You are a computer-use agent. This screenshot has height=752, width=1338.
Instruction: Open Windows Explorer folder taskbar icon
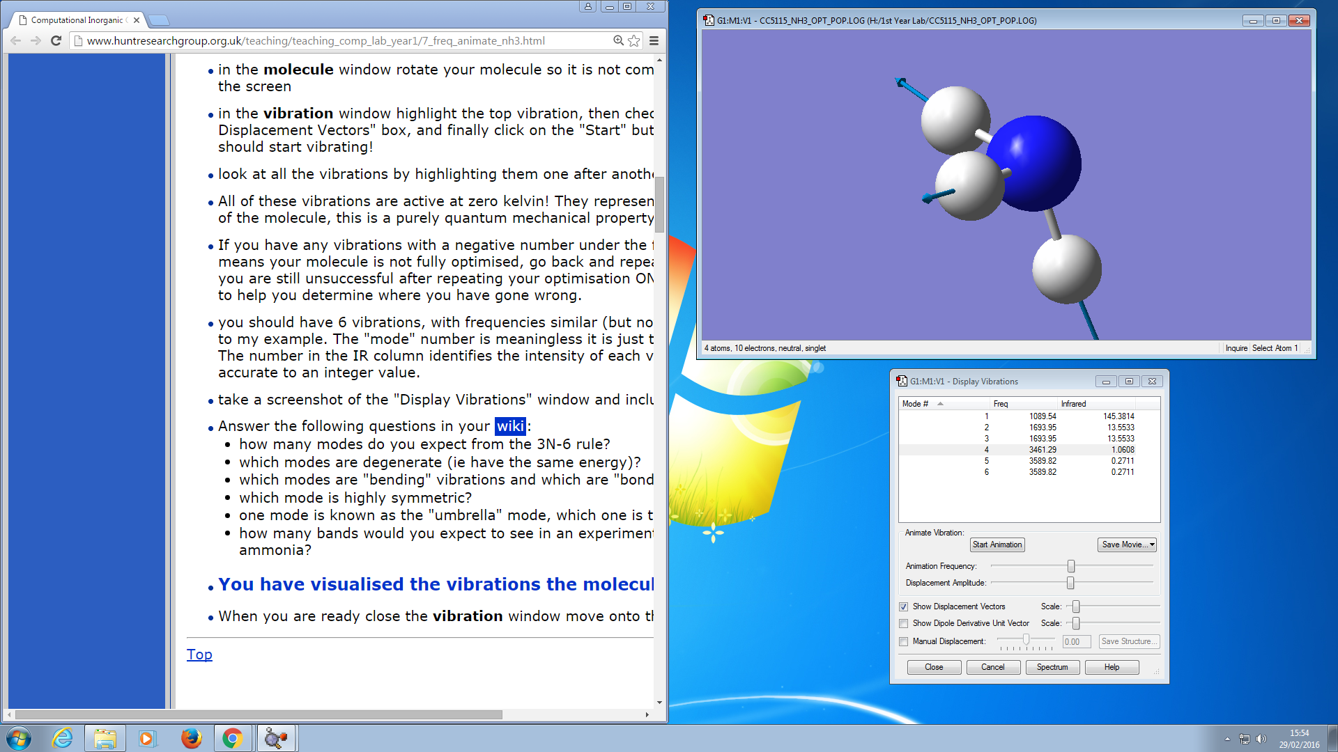pyautogui.click(x=105, y=738)
